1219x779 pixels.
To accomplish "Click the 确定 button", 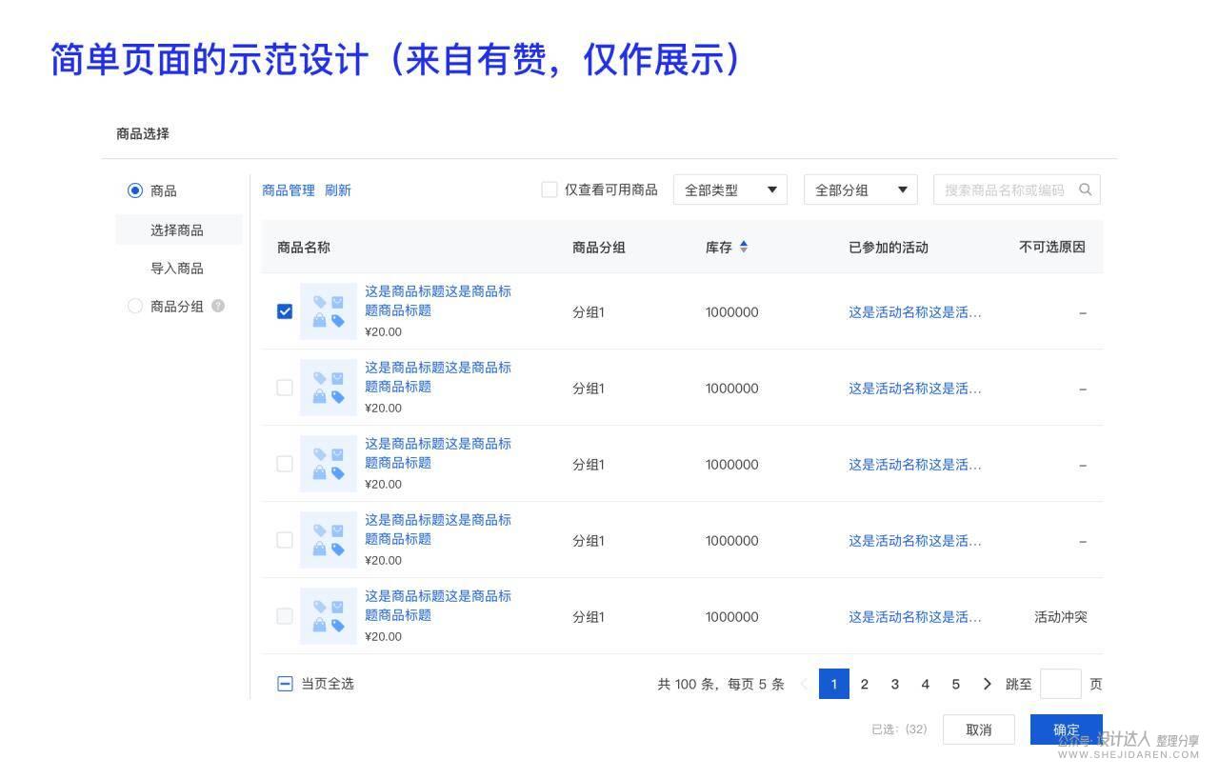I will [1067, 729].
